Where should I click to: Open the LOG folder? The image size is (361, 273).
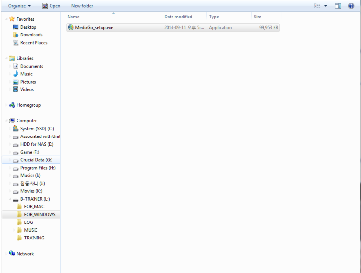pos(28,222)
